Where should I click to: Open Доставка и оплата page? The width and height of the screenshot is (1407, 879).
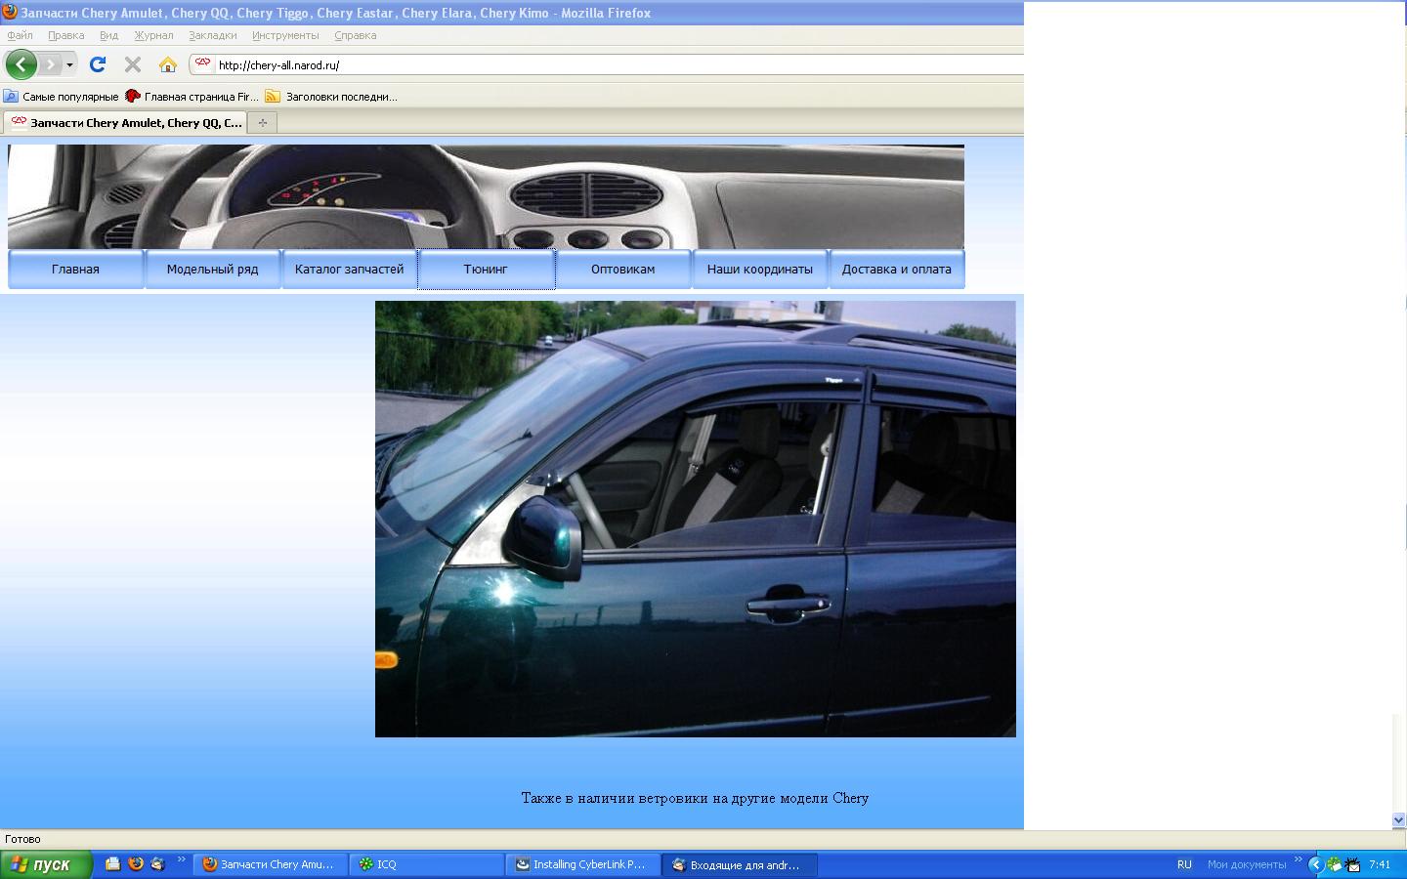897,270
